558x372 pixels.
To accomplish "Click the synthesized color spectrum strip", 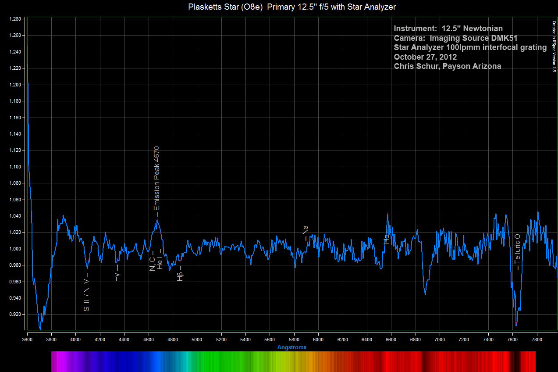I will [293, 361].
